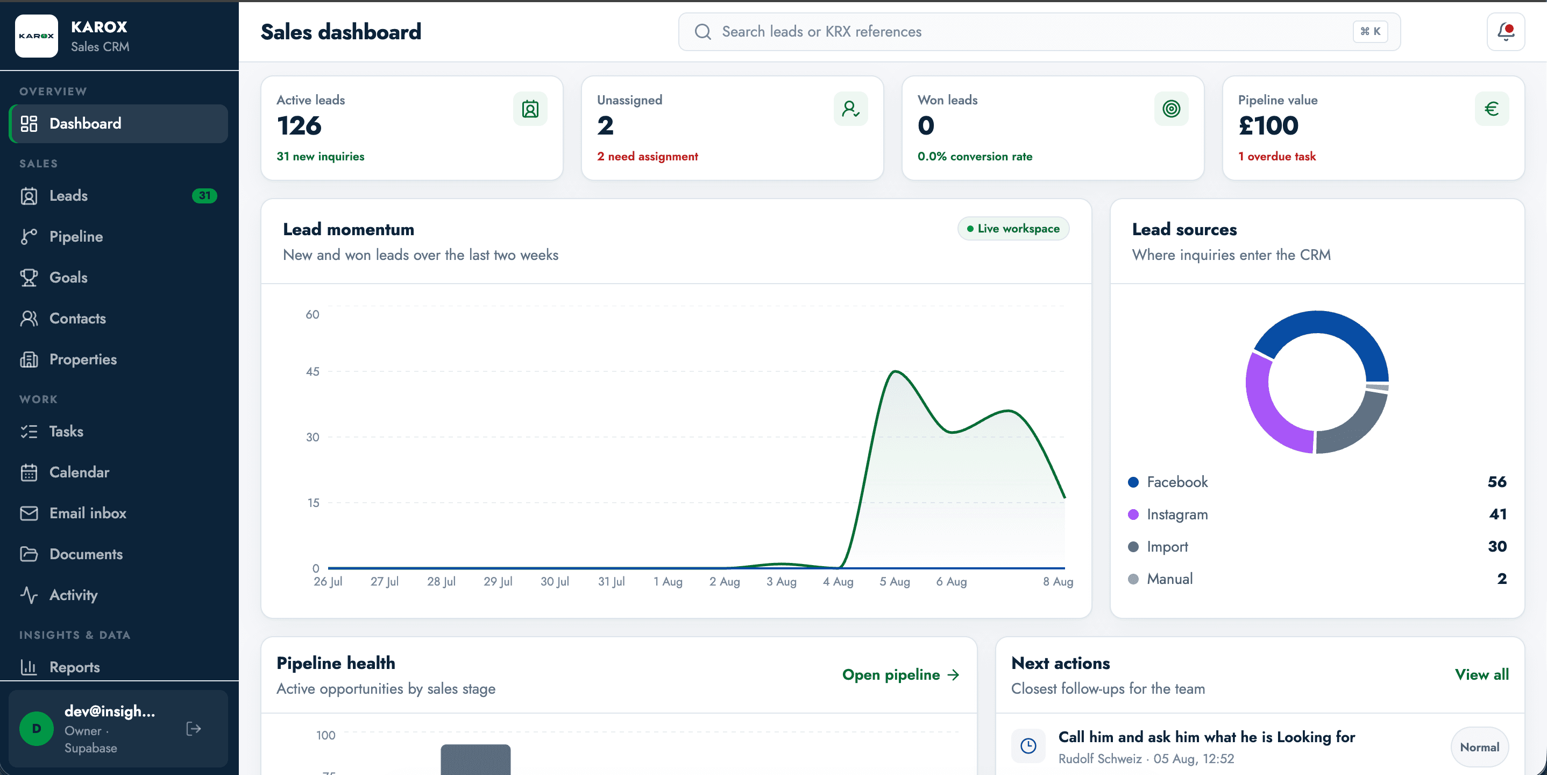Click the 31 badge on the Leads item
1547x775 pixels.
coord(204,196)
